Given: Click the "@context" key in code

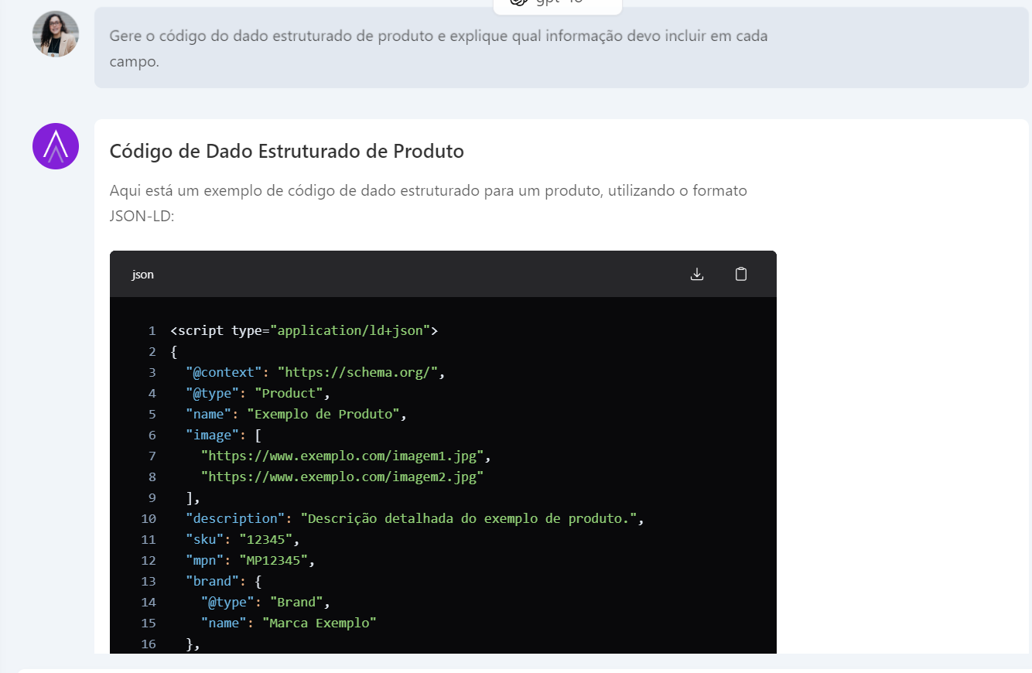Looking at the screenshot, I should coord(224,372).
